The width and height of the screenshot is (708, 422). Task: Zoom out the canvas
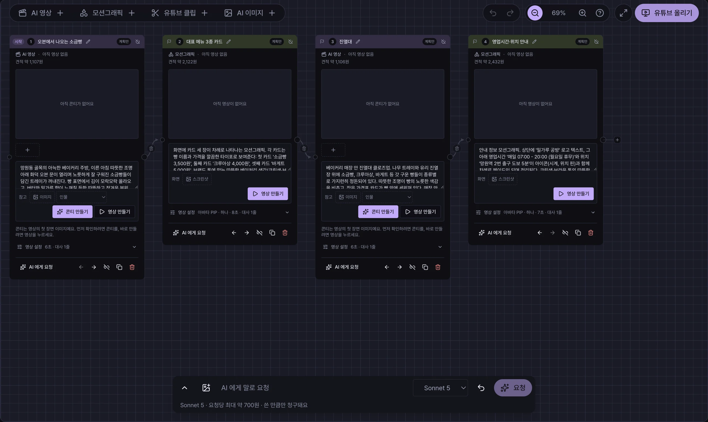(535, 13)
